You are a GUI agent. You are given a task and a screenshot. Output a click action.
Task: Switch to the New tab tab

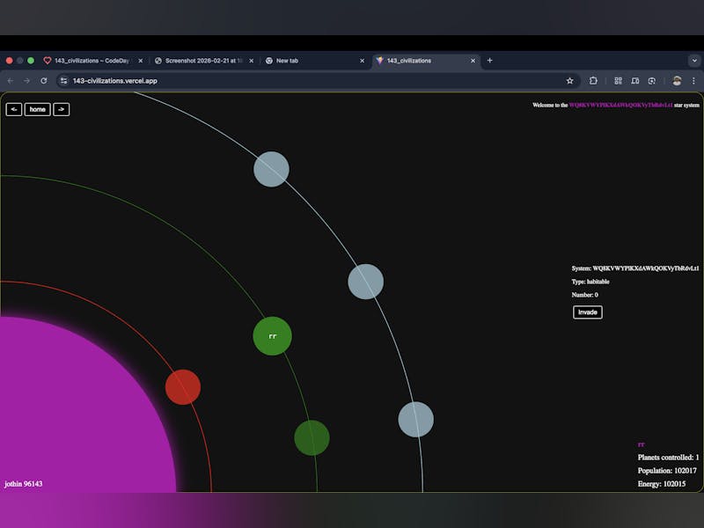coord(308,61)
